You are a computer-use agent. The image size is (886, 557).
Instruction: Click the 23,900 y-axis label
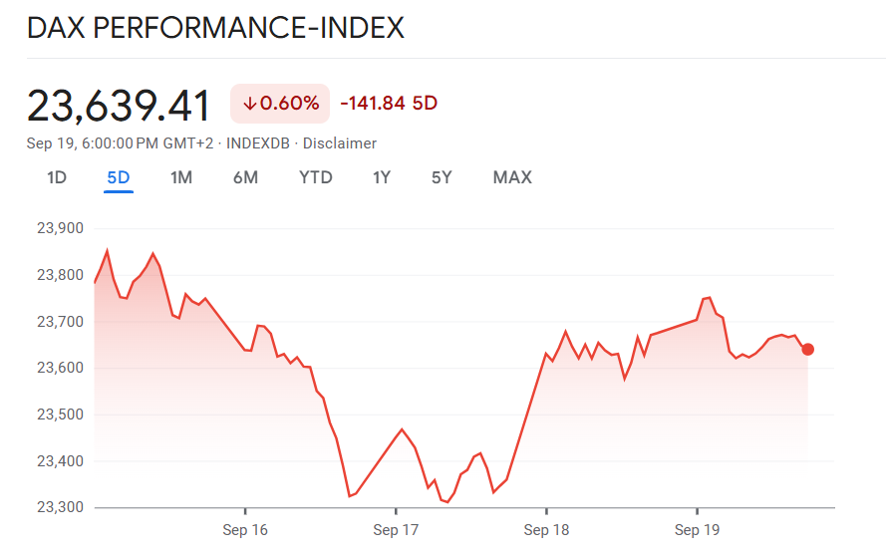59,228
